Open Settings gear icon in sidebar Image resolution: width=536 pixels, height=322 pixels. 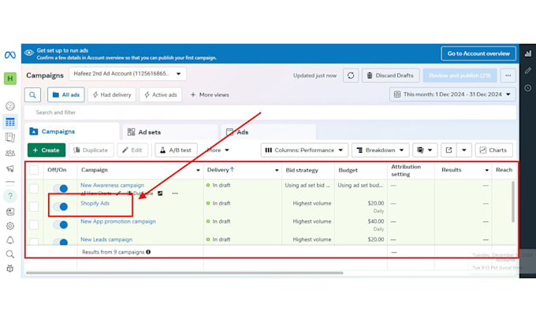(10, 226)
